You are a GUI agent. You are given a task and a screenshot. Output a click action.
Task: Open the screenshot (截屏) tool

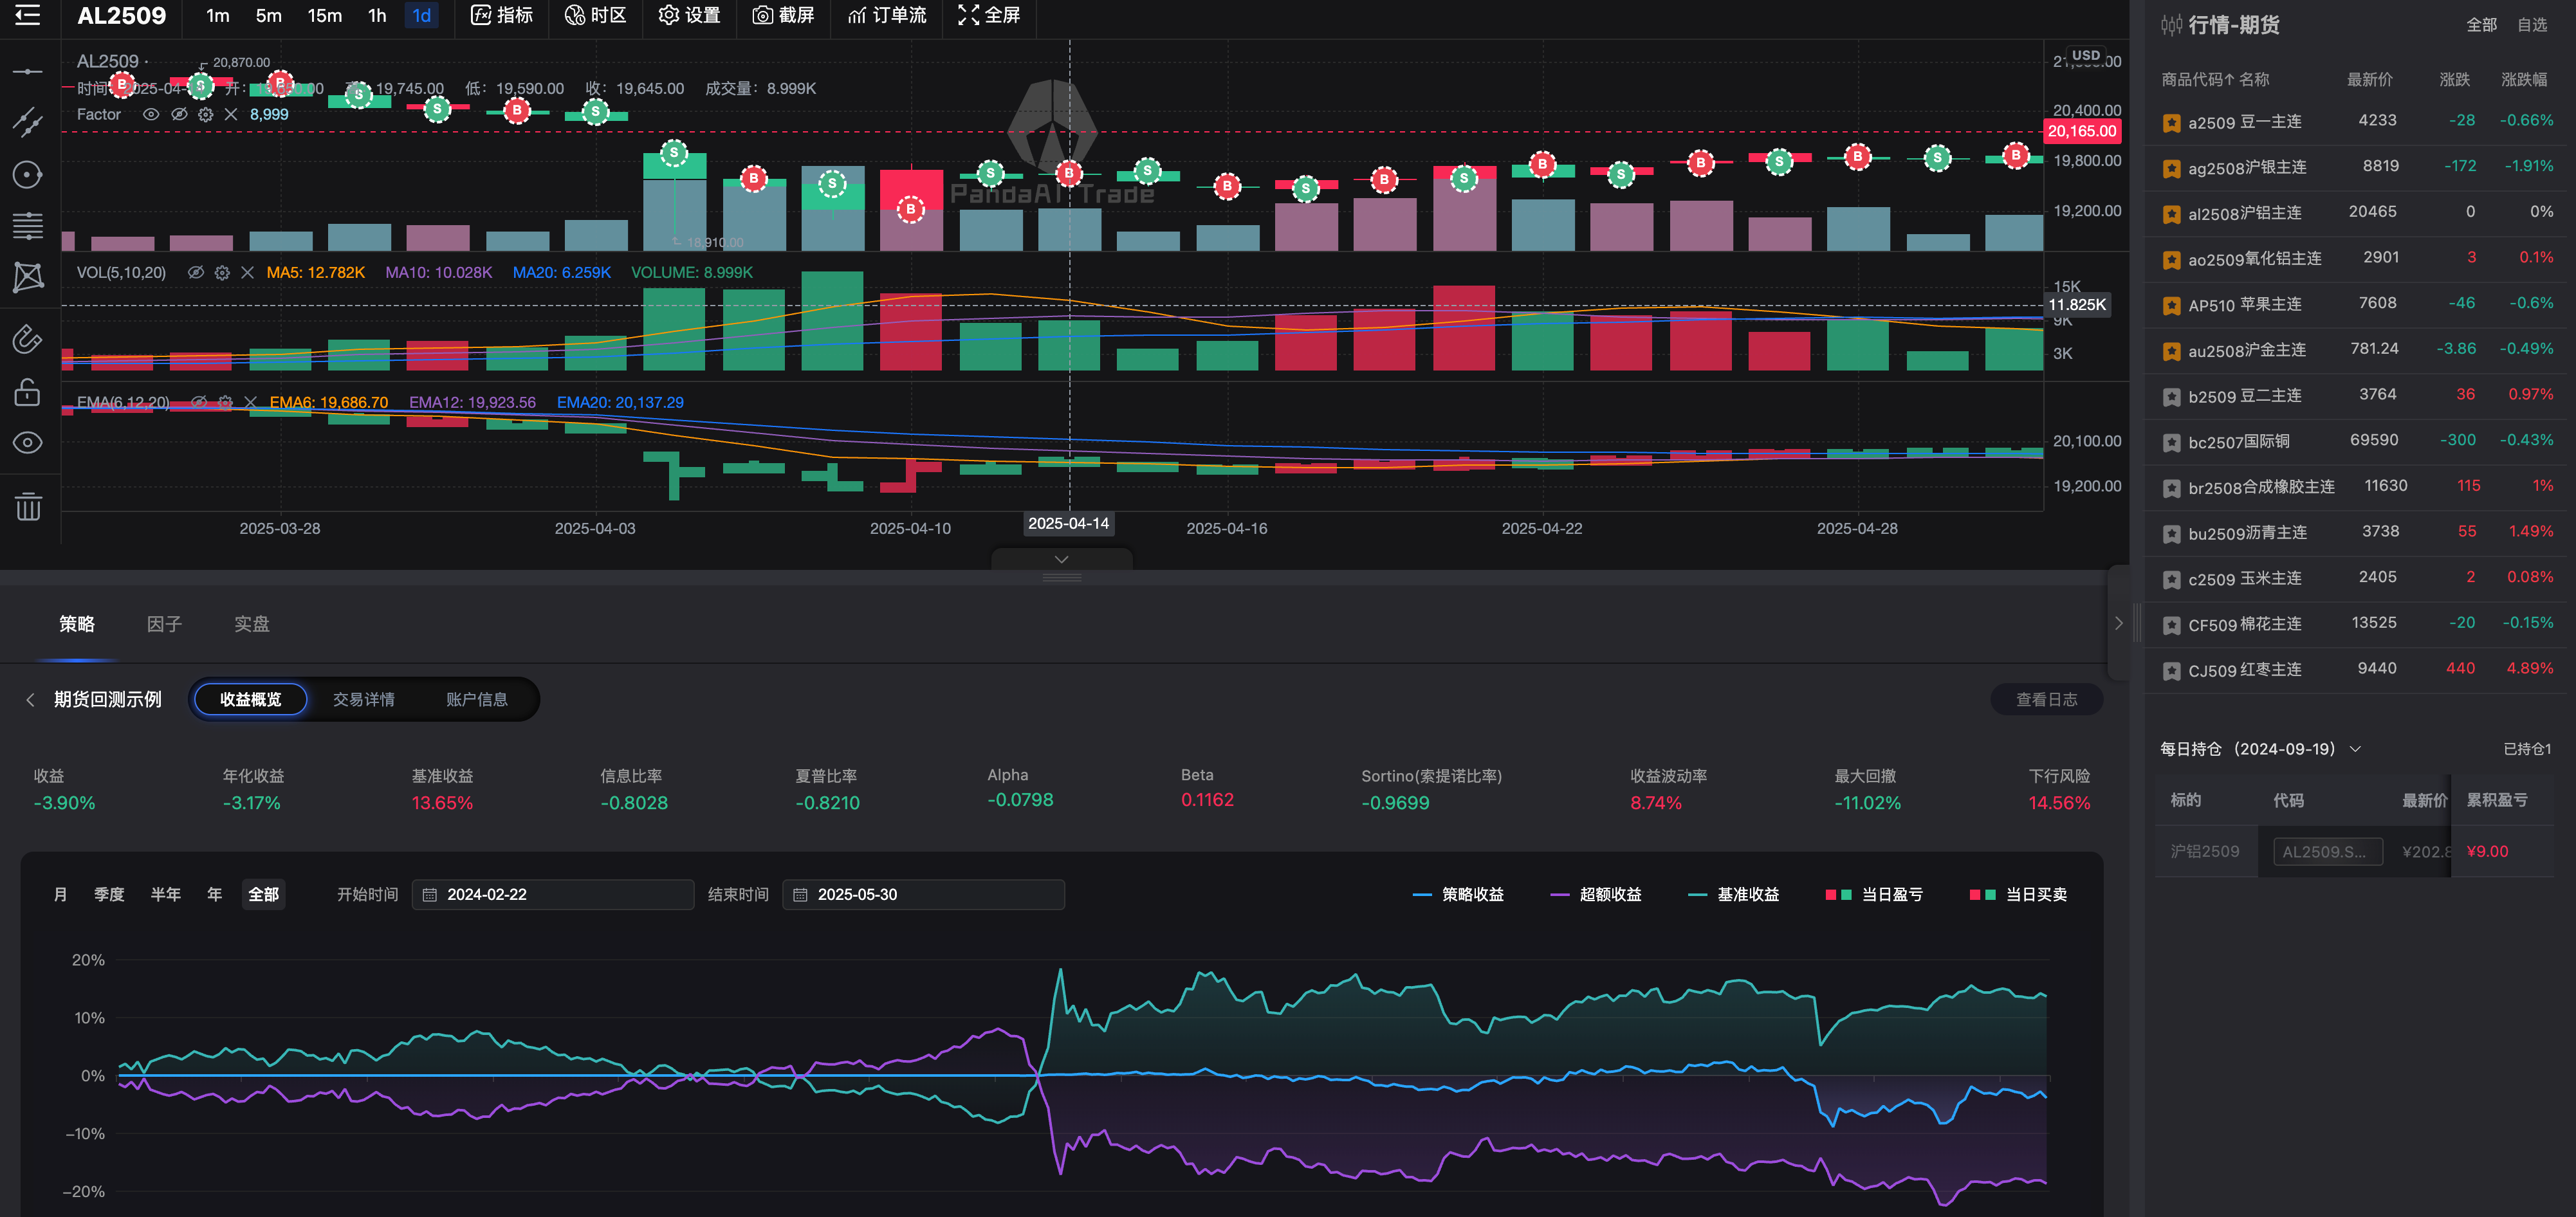783,15
